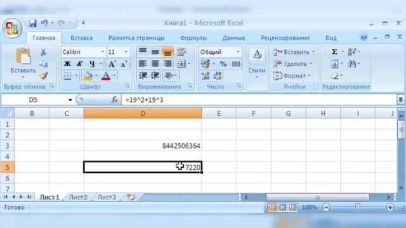Click Вставить in the Ячейки group
Screen dimensions: 406x228
(x=294, y=52)
